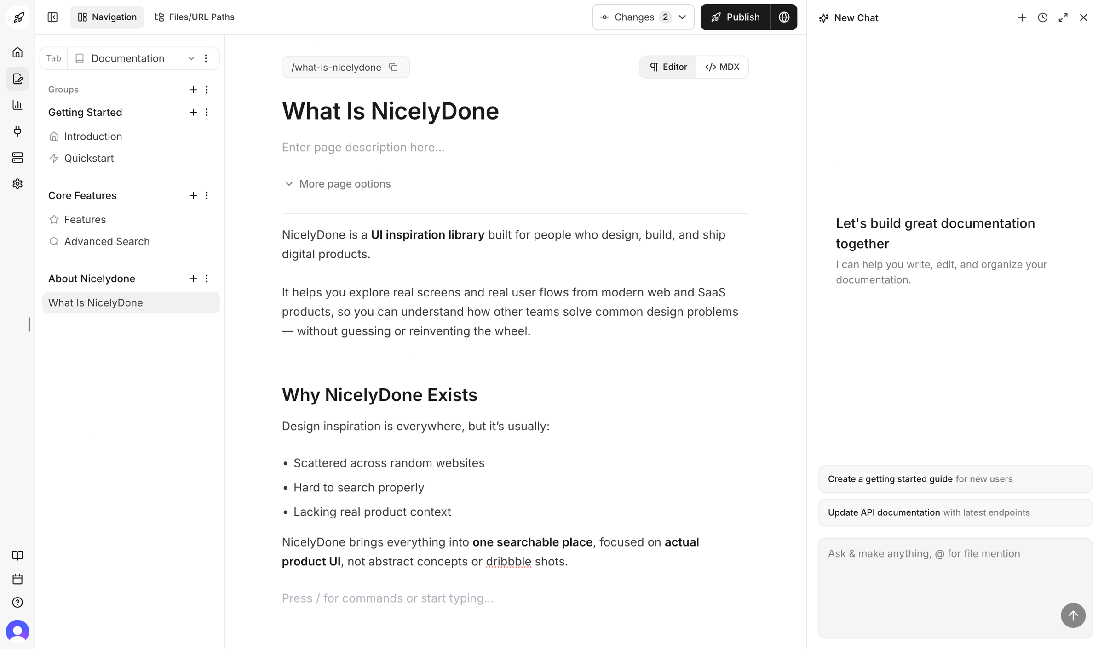Viewport: 1104px width, 649px height.
Task: Select What Is NicelyDone page in sidebar
Action: 131,303
